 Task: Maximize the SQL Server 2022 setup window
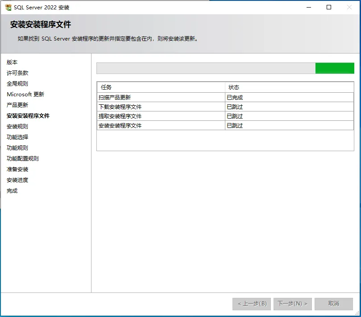click(329, 8)
